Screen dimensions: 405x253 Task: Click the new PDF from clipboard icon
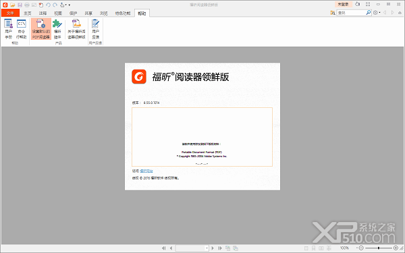40,5
